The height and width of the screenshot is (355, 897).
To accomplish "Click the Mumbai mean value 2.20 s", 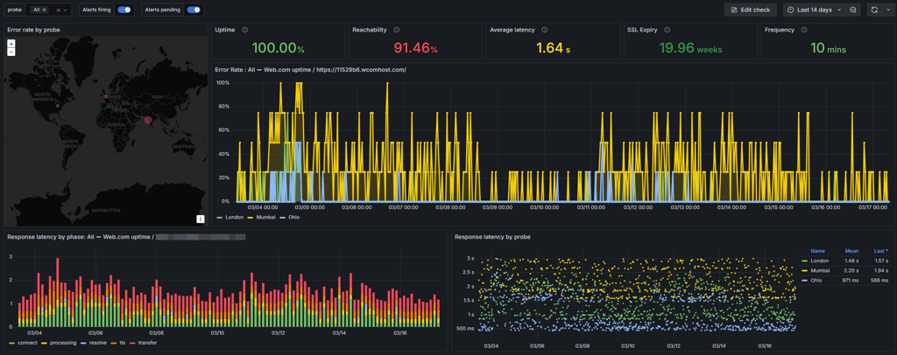I will pos(852,270).
